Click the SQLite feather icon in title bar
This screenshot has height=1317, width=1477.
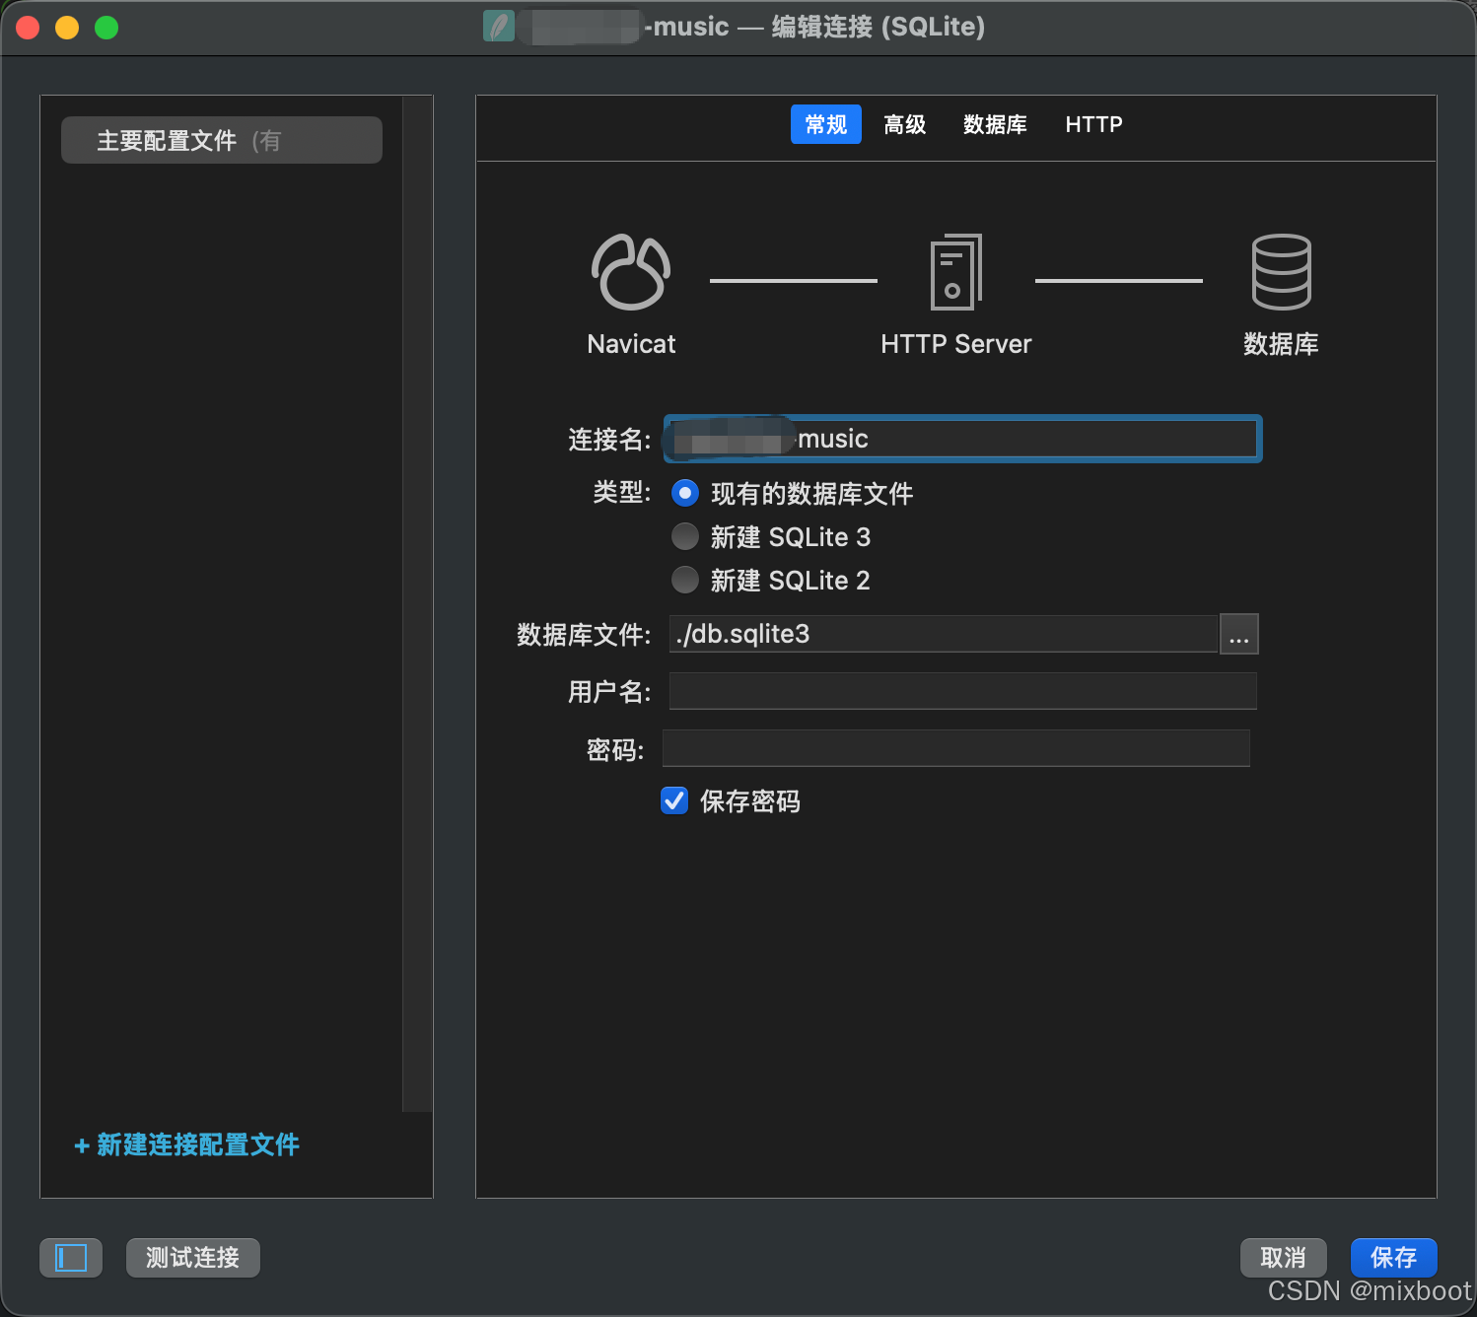pos(499,27)
